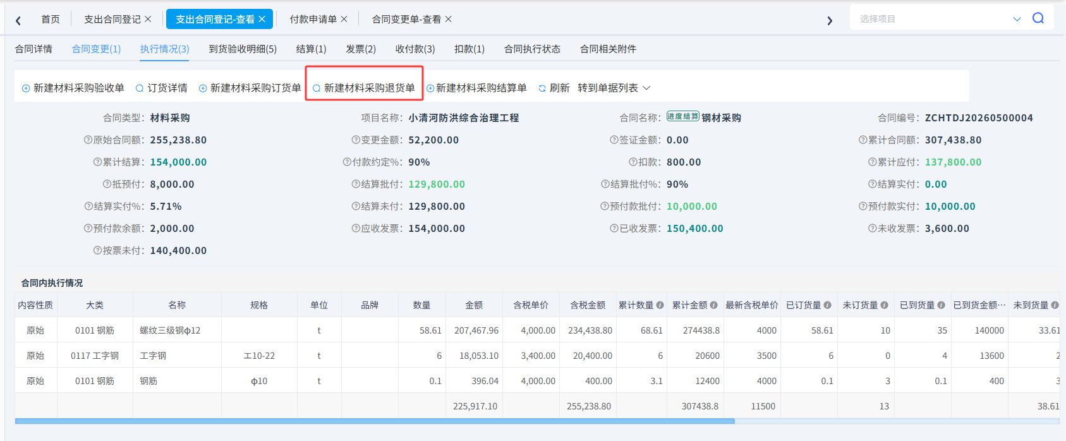
Task: Click the 新建材料采购订货单 button
Action: [x=250, y=88]
